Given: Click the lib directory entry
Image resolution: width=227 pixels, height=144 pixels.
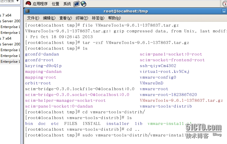Looking at the screenshot, I should point(138,124).
